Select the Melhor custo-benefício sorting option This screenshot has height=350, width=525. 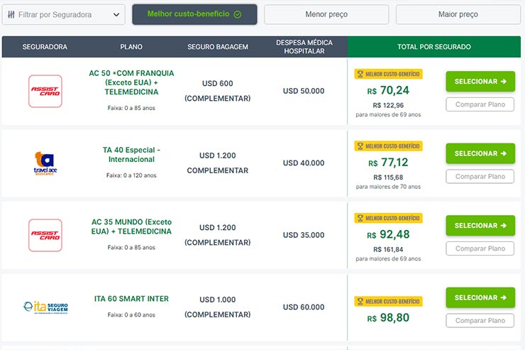[x=194, y=14]
